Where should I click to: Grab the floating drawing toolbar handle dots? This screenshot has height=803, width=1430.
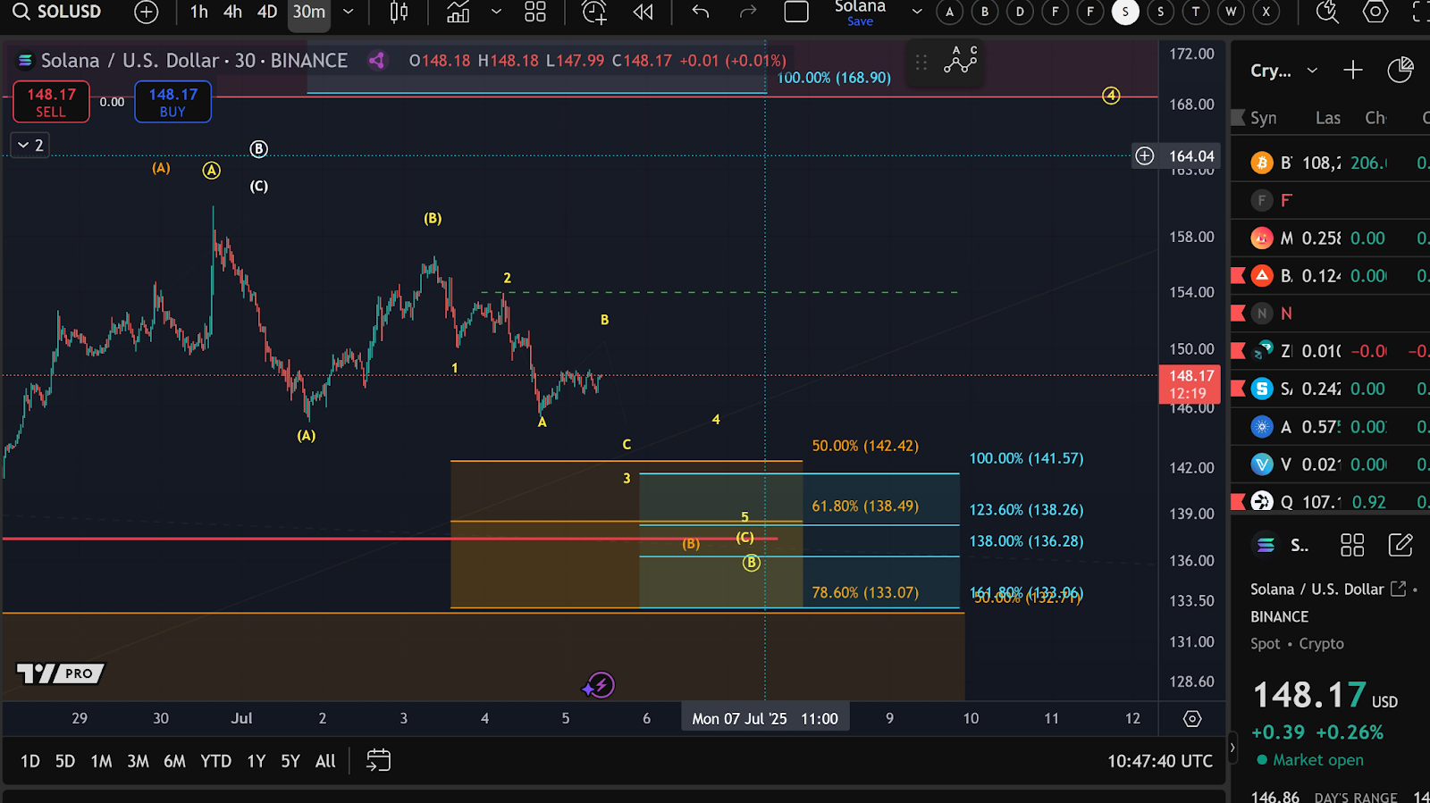coord(921,63)
